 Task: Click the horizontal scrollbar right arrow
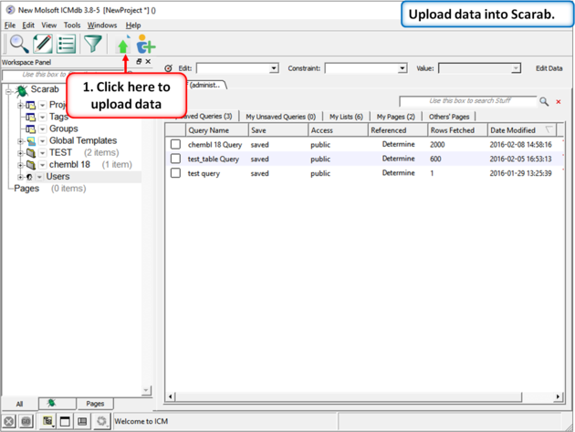(559, 397)
